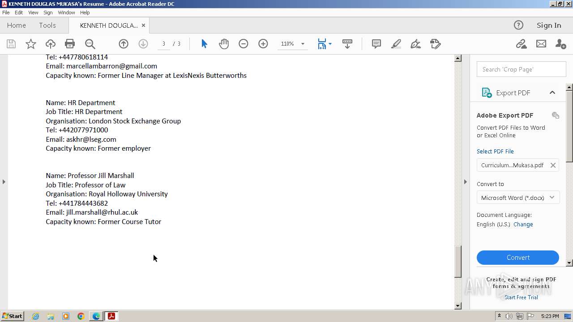Send file by email envelope icon
This screenshot has width=573, height=322.
541,44
